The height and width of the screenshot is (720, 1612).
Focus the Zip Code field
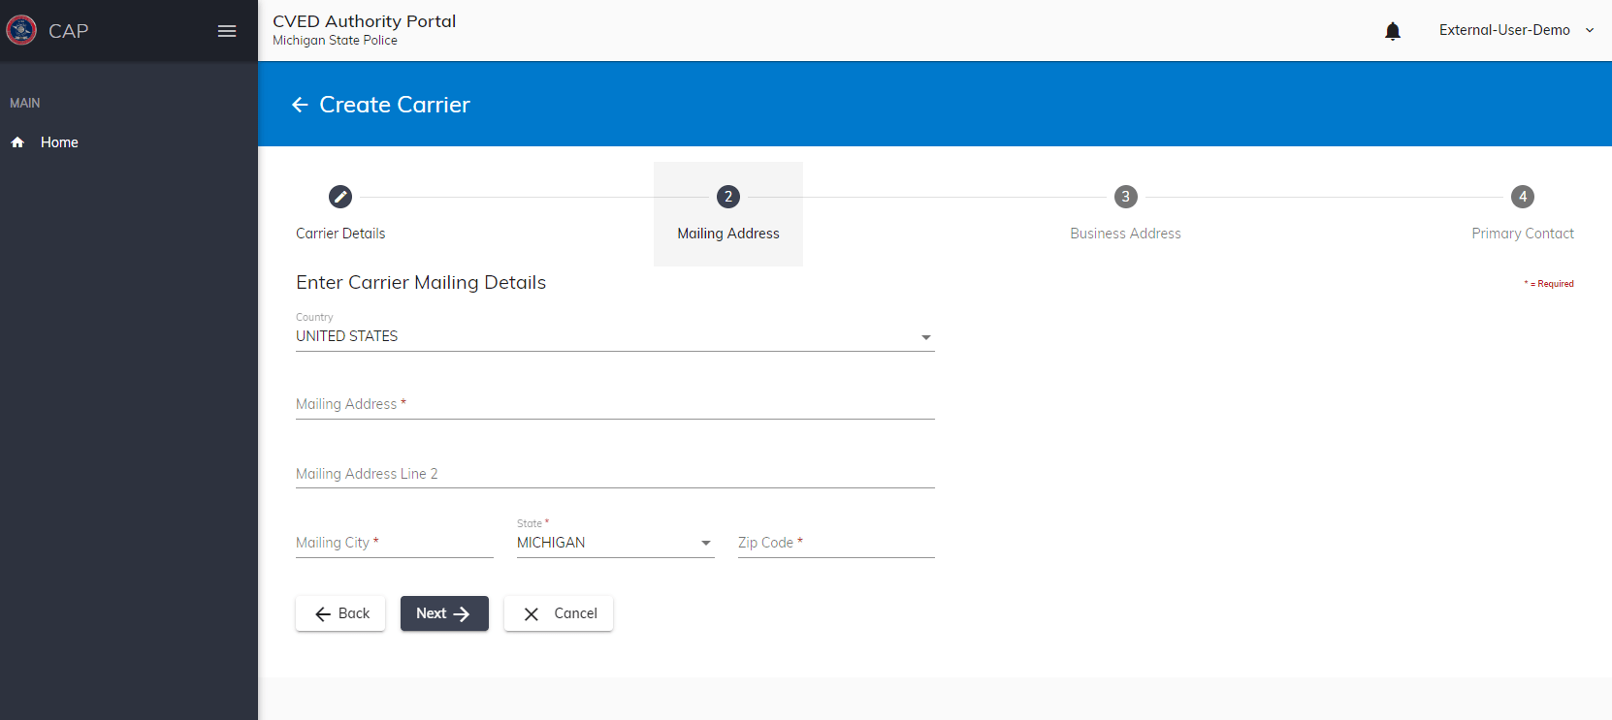[836, 543]
